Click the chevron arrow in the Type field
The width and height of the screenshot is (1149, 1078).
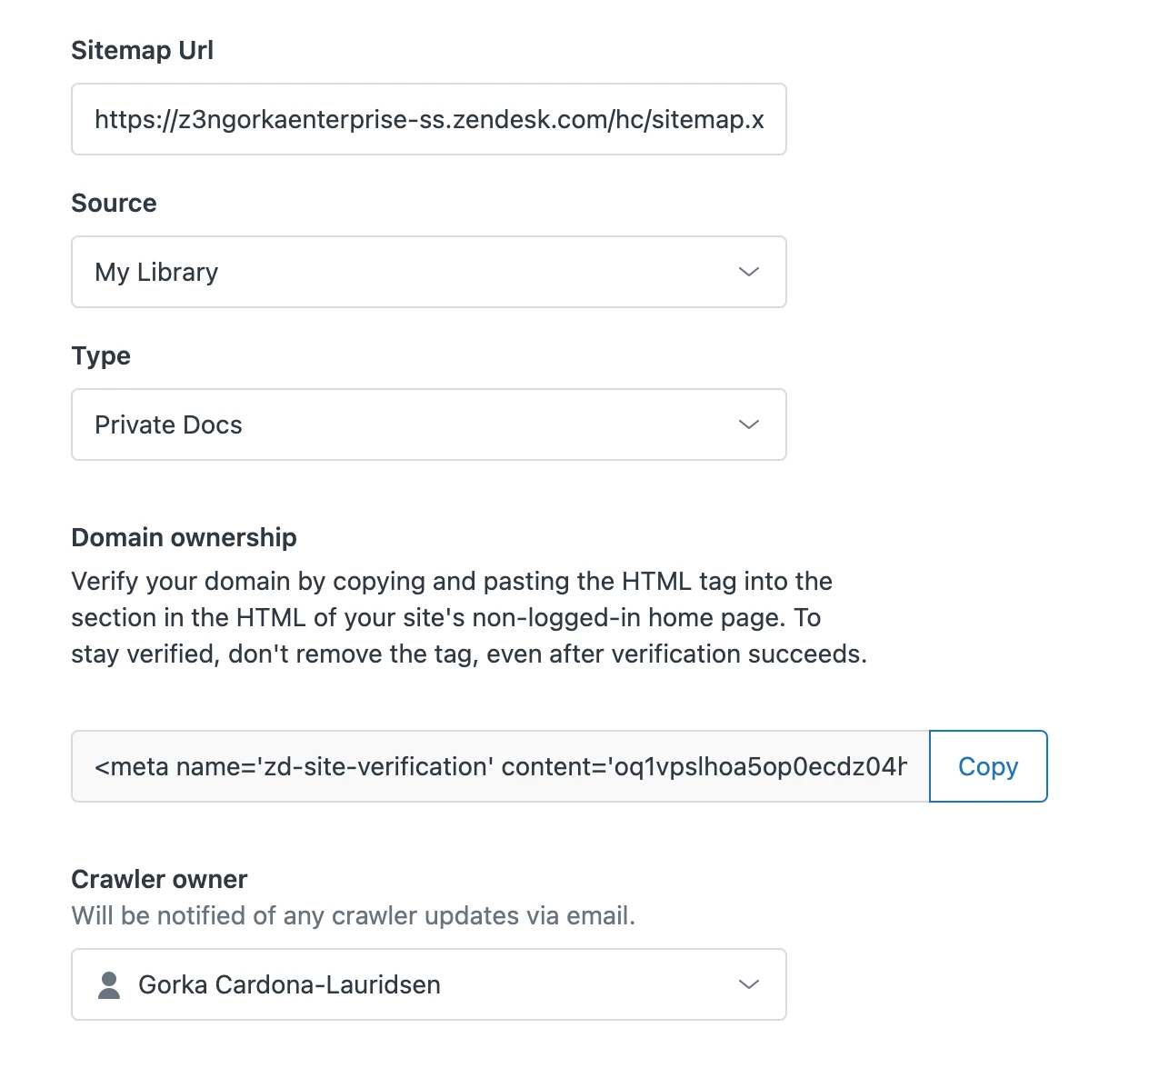coord(749,424)
